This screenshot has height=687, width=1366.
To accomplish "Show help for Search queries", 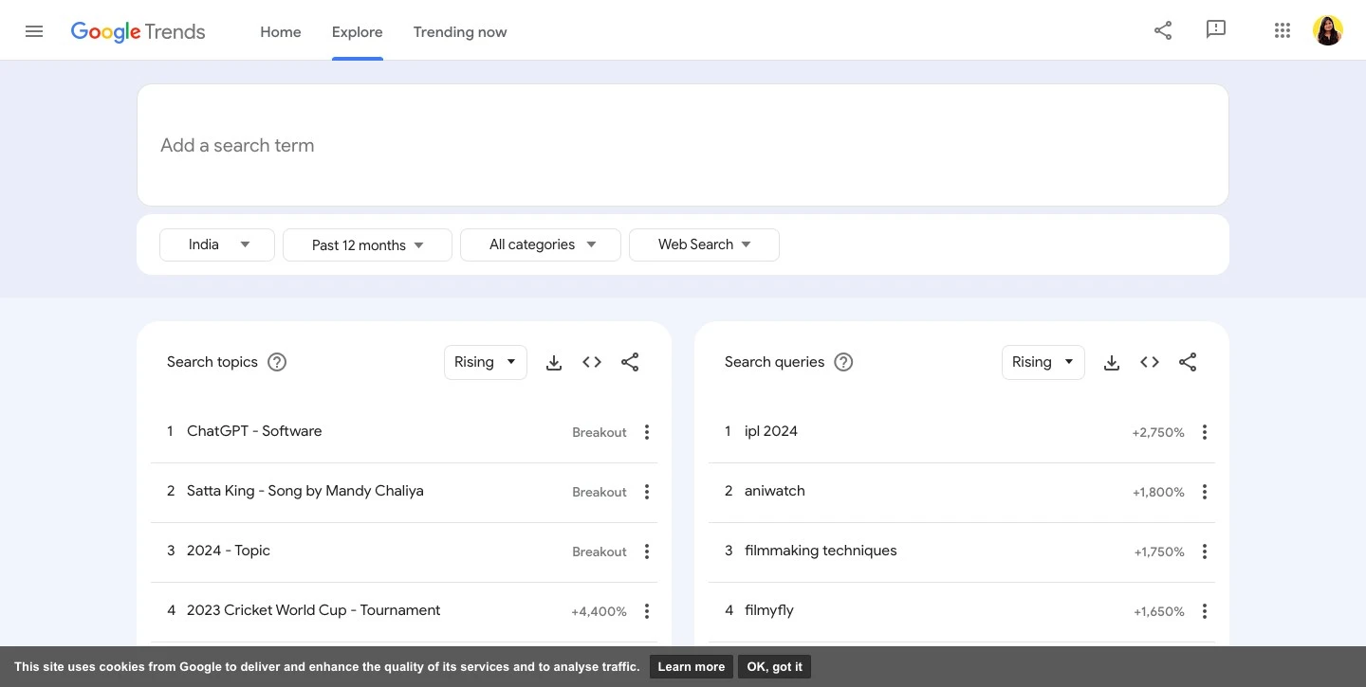I will pyautogui.click(x=843, y=362).
